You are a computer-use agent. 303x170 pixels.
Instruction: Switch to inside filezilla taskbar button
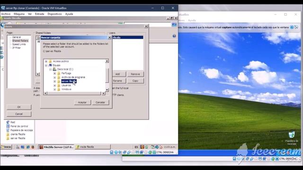click(x=93, y=147)
